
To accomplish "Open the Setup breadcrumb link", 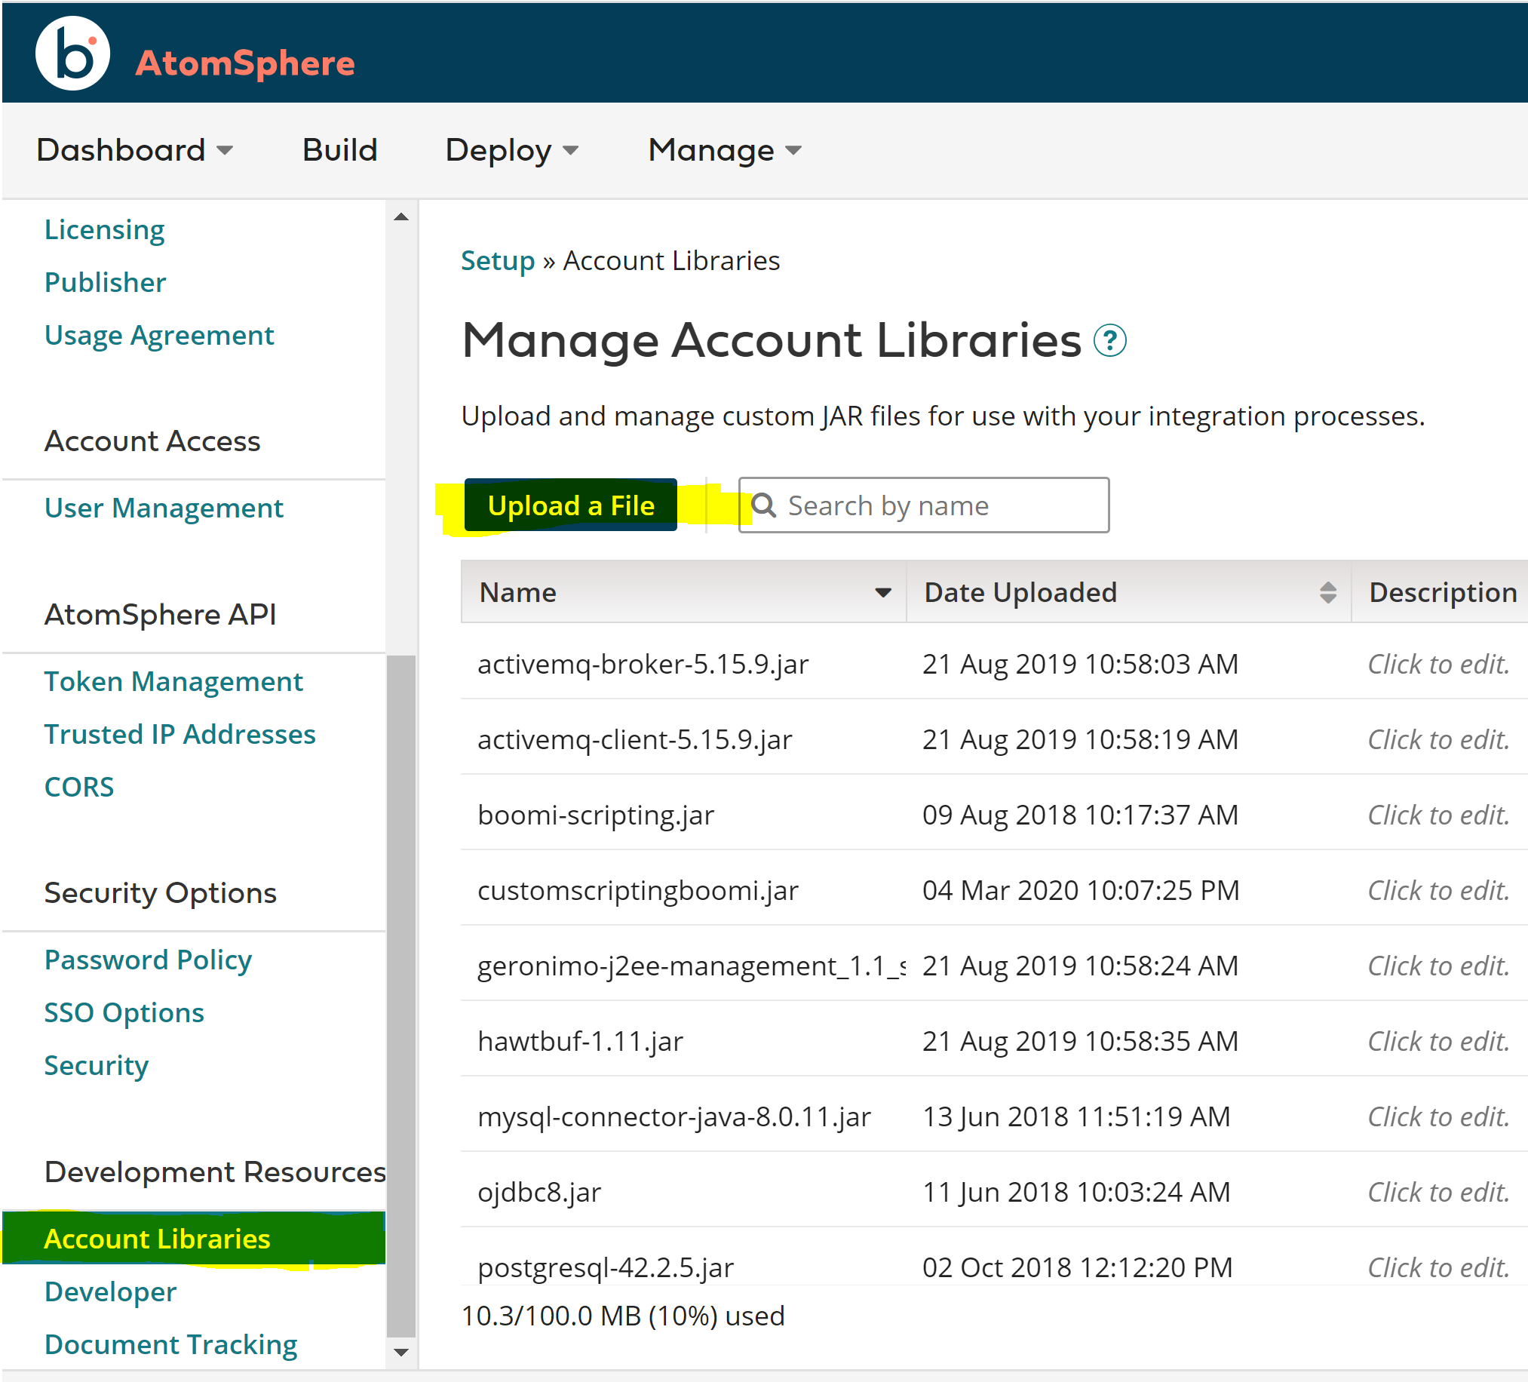I will (x=498, y=260).
